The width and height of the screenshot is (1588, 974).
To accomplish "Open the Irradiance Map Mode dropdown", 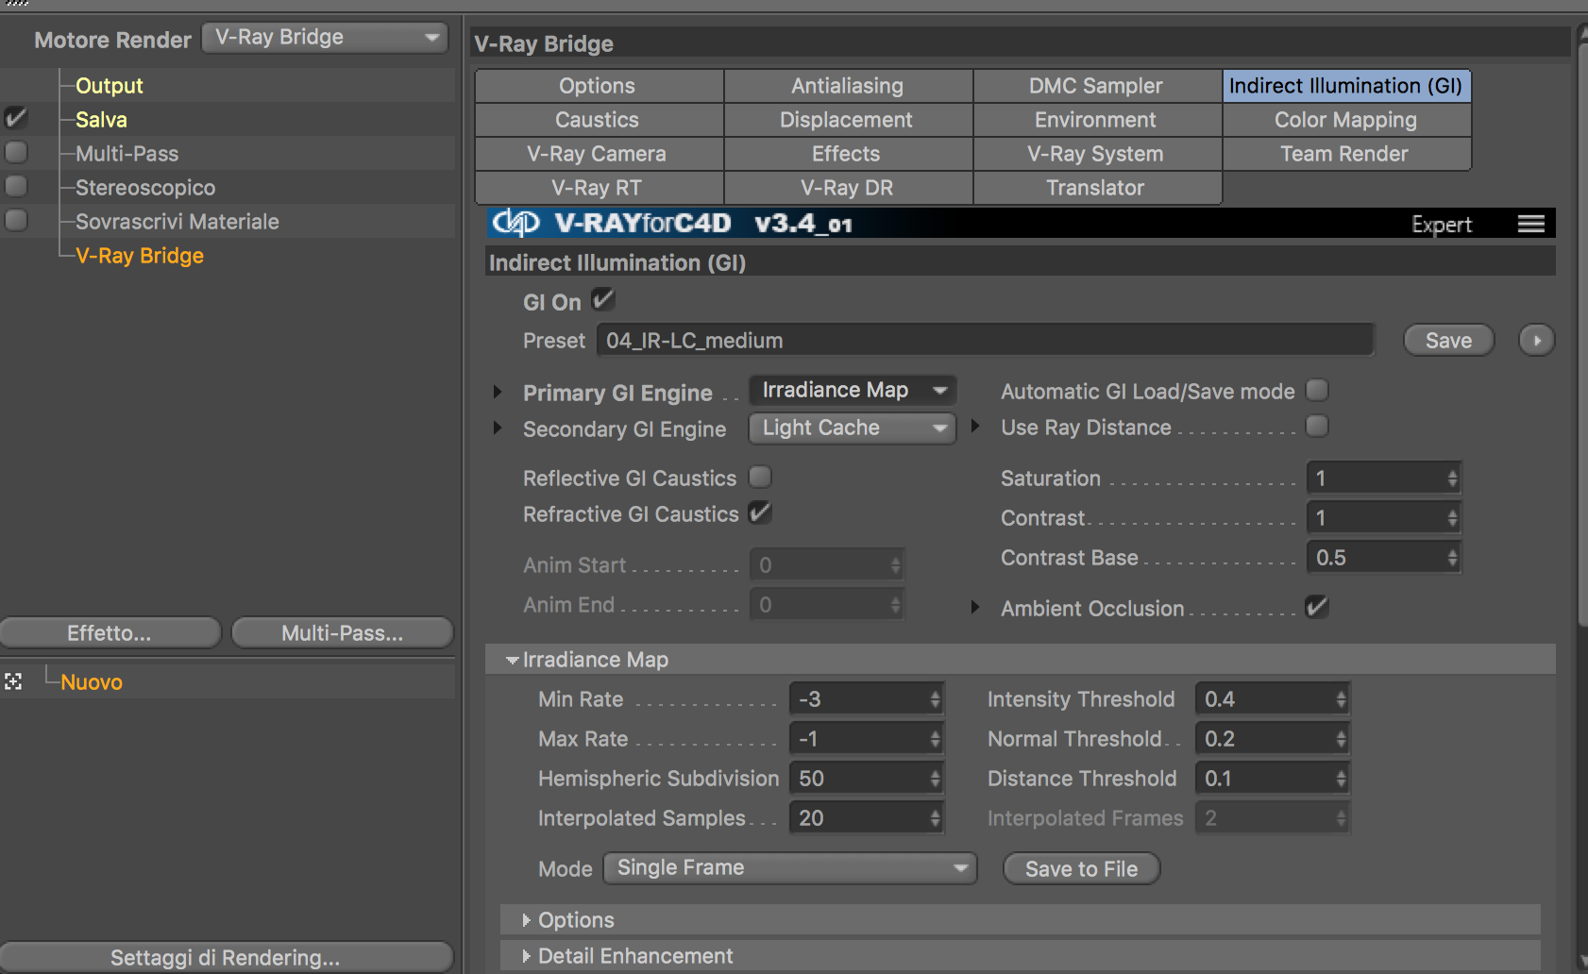I will [790, 867].
